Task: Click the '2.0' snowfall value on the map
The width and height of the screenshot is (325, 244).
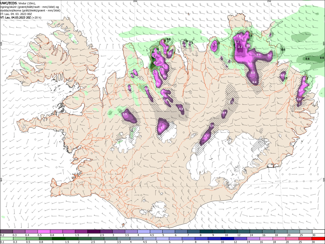Action: [154, 56]
